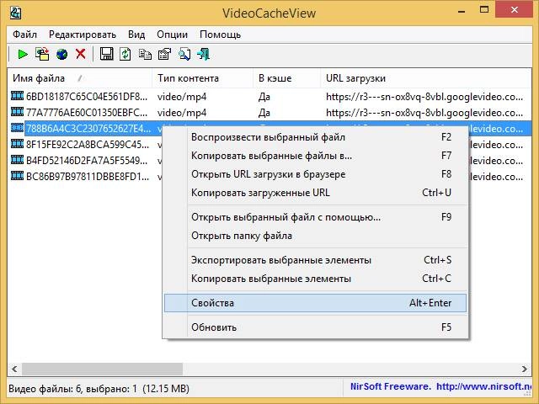Minimize the VideoCacheView window

[462, 11]
